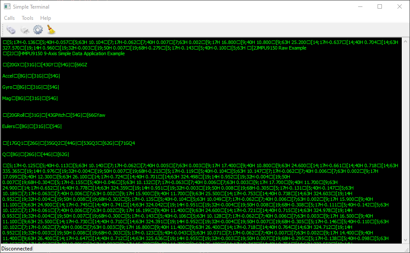Click the toolbar drag handle

[3, 30]
